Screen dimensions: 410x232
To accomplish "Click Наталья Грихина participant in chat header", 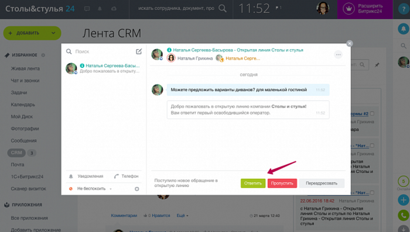I will tap(195, 58).
